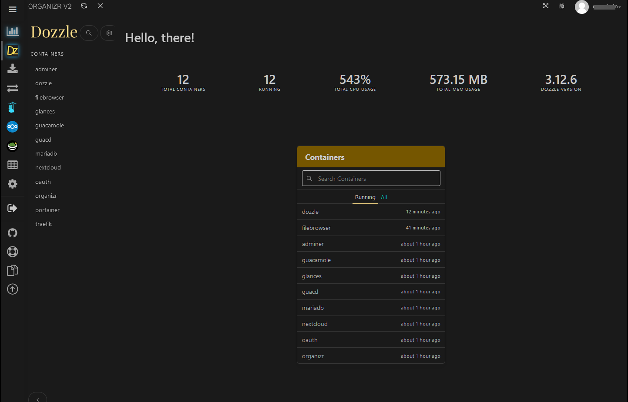
Task: Focus the Search Containers input field
Action: click(371, 178)
